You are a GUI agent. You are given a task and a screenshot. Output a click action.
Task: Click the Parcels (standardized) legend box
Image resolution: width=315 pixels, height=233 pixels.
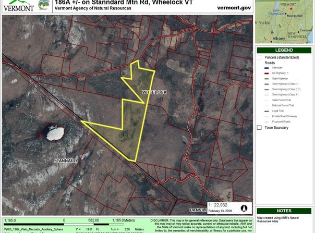(259, 57)
